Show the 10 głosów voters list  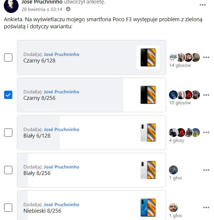pos(180,103)
